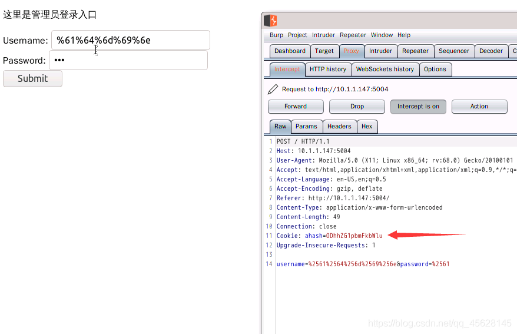Screen dimensions: 517x334
Task: Open the Decoder tab
Action: [x=491, y=51]
